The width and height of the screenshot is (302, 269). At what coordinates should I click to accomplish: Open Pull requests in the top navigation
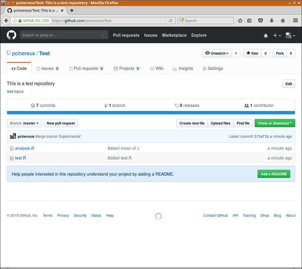pos(126,35)
